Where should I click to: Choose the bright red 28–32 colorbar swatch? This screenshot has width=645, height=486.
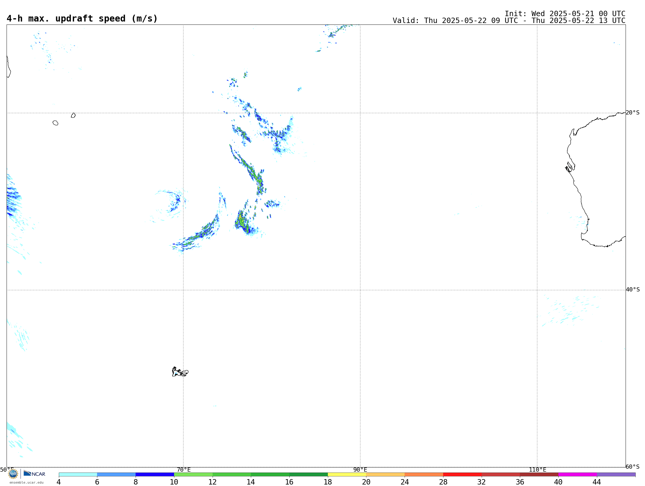[462, 474]
